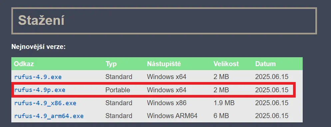Select the Nástupiště column header

(x=164, y=64)
